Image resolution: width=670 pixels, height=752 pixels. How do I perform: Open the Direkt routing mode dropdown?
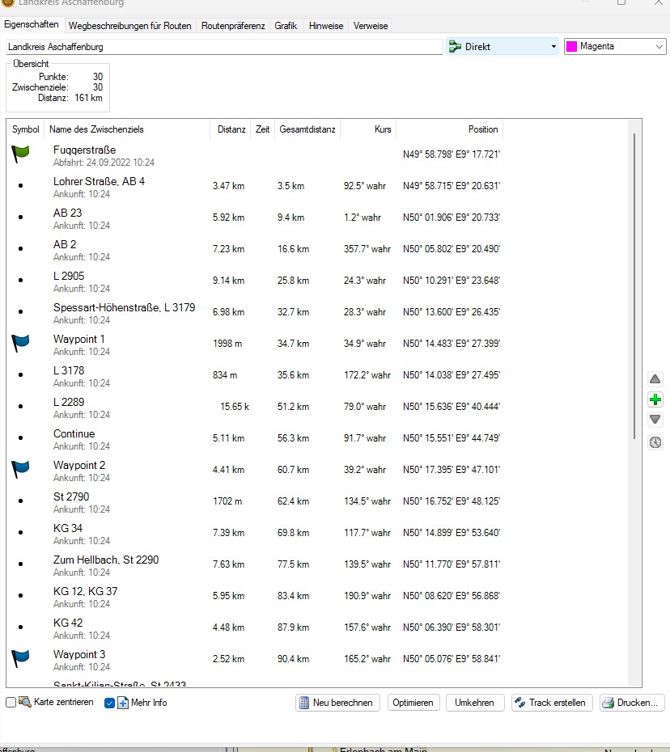pos(502,47)
